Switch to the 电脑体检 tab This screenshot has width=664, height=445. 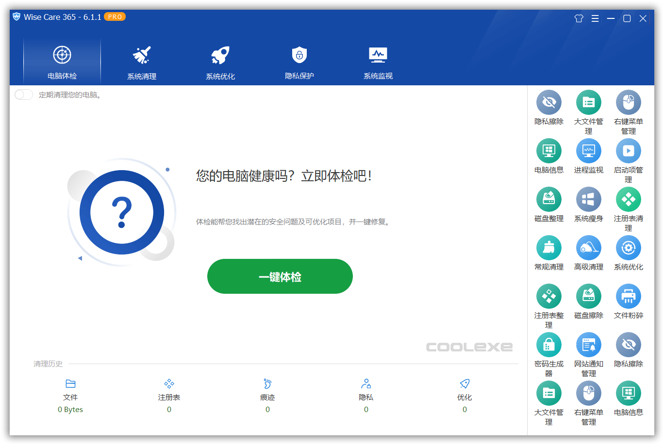[62, 62]
